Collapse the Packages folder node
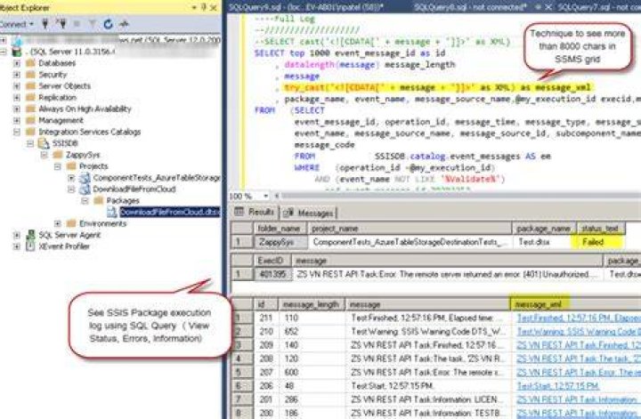 point(85,200)
